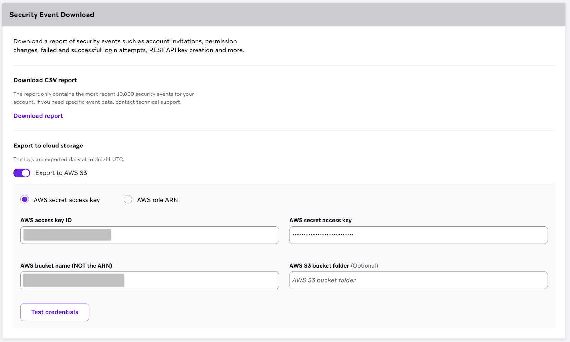This screenshot has height=342, width=570.
Task: Click the Export to cloud storage heading
Action: point(48,145)
